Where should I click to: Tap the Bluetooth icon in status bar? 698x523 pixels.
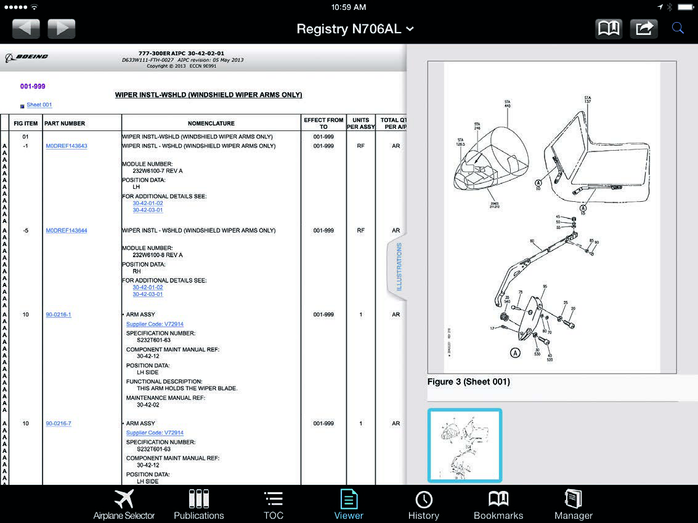(x=670, y=7)
